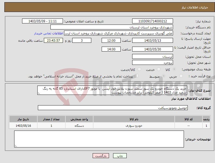Click the جزئیات اطلاعات نیاز page title
This screenshot has height=163, width=215.
[195, 7]
